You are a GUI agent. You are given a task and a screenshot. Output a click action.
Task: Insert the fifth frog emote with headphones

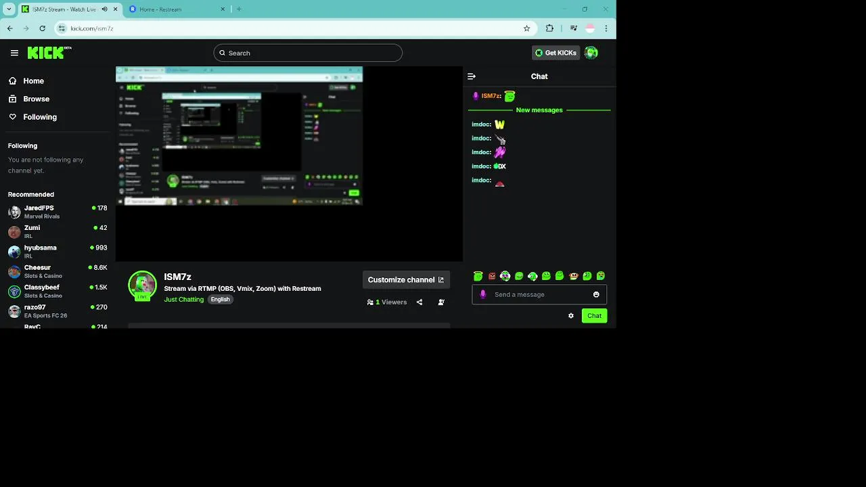click(x=532, y=276)
